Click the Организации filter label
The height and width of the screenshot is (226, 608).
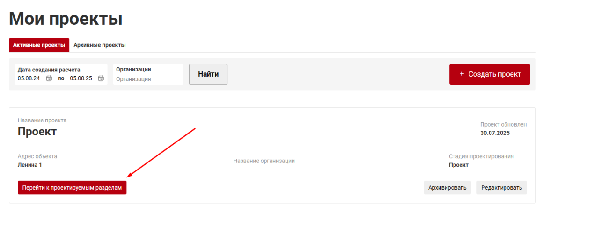pos(133,69)
